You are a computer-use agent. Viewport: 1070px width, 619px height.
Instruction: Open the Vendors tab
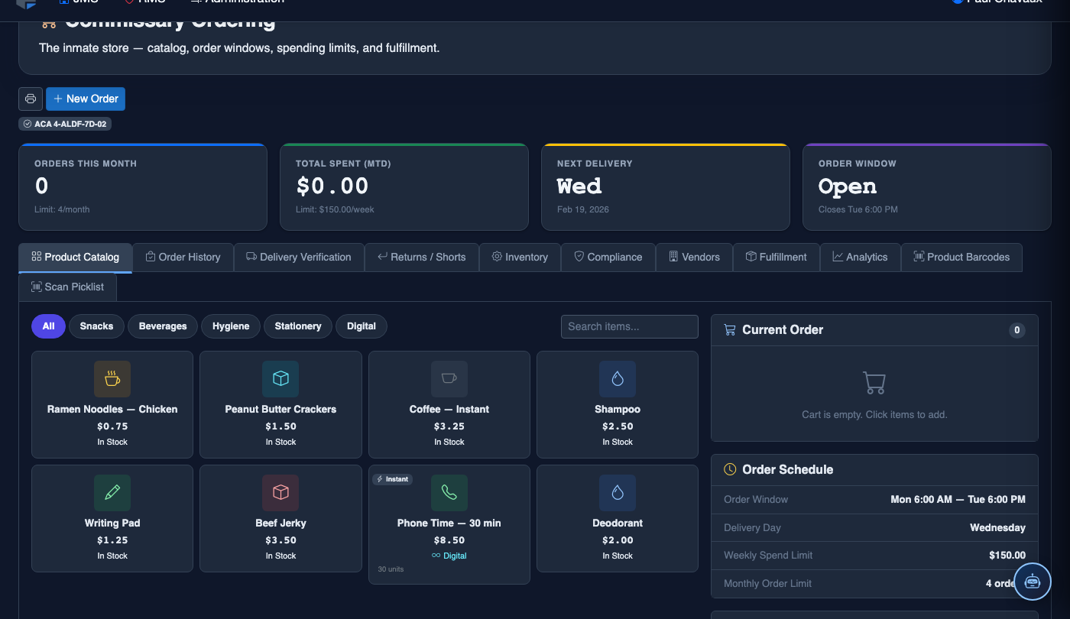[694, 257]
